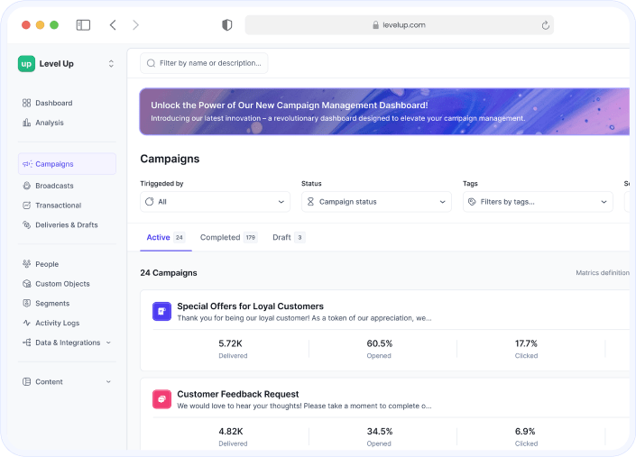636x457 pixels.
Task: Open the Matrics definition link
Action: [602, 272]
